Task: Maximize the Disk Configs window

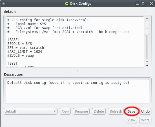Action: (x=143, y=4)
